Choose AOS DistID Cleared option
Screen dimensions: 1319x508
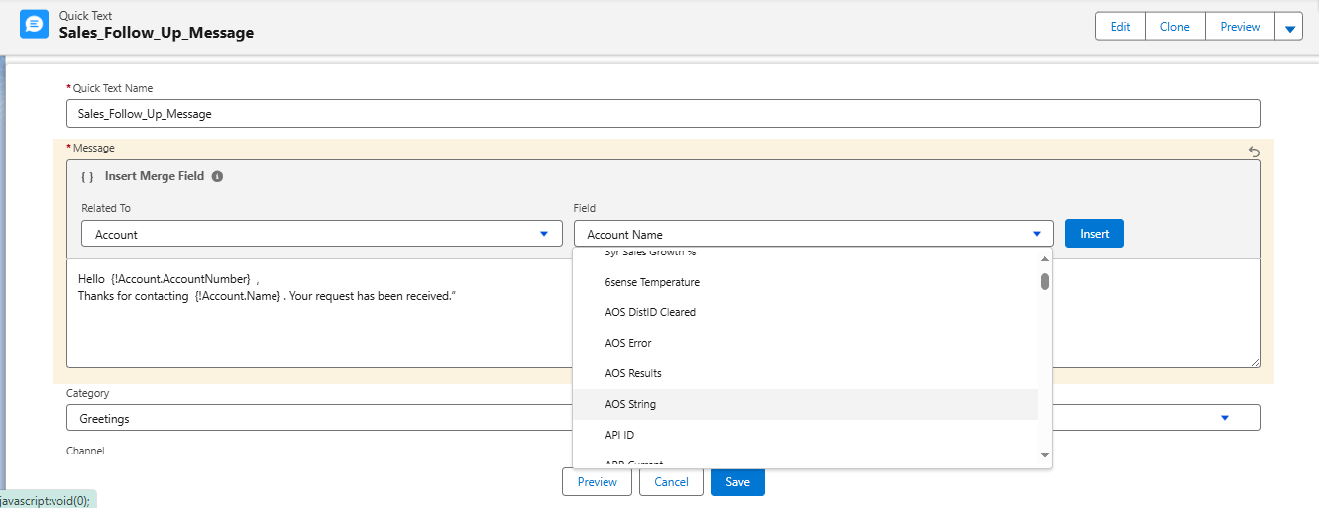point(650,312)
